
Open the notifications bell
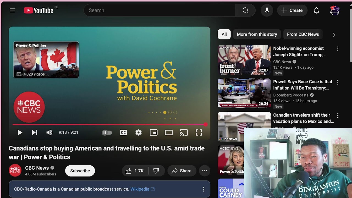pyautogui.click(x=317, y=10)
